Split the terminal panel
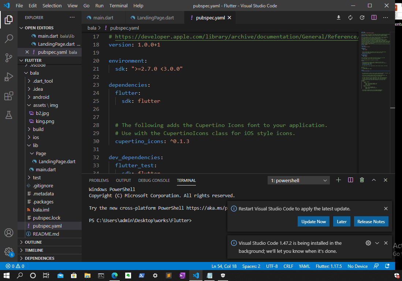402x281 pixels. coord(350,180)
